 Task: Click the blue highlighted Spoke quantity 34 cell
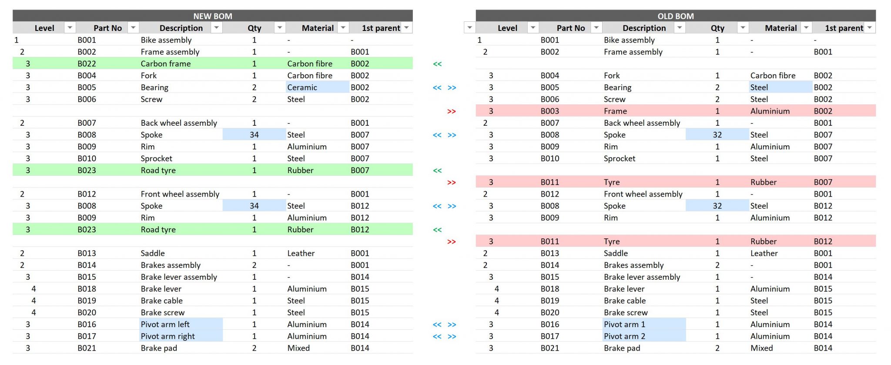pos(254,135)
